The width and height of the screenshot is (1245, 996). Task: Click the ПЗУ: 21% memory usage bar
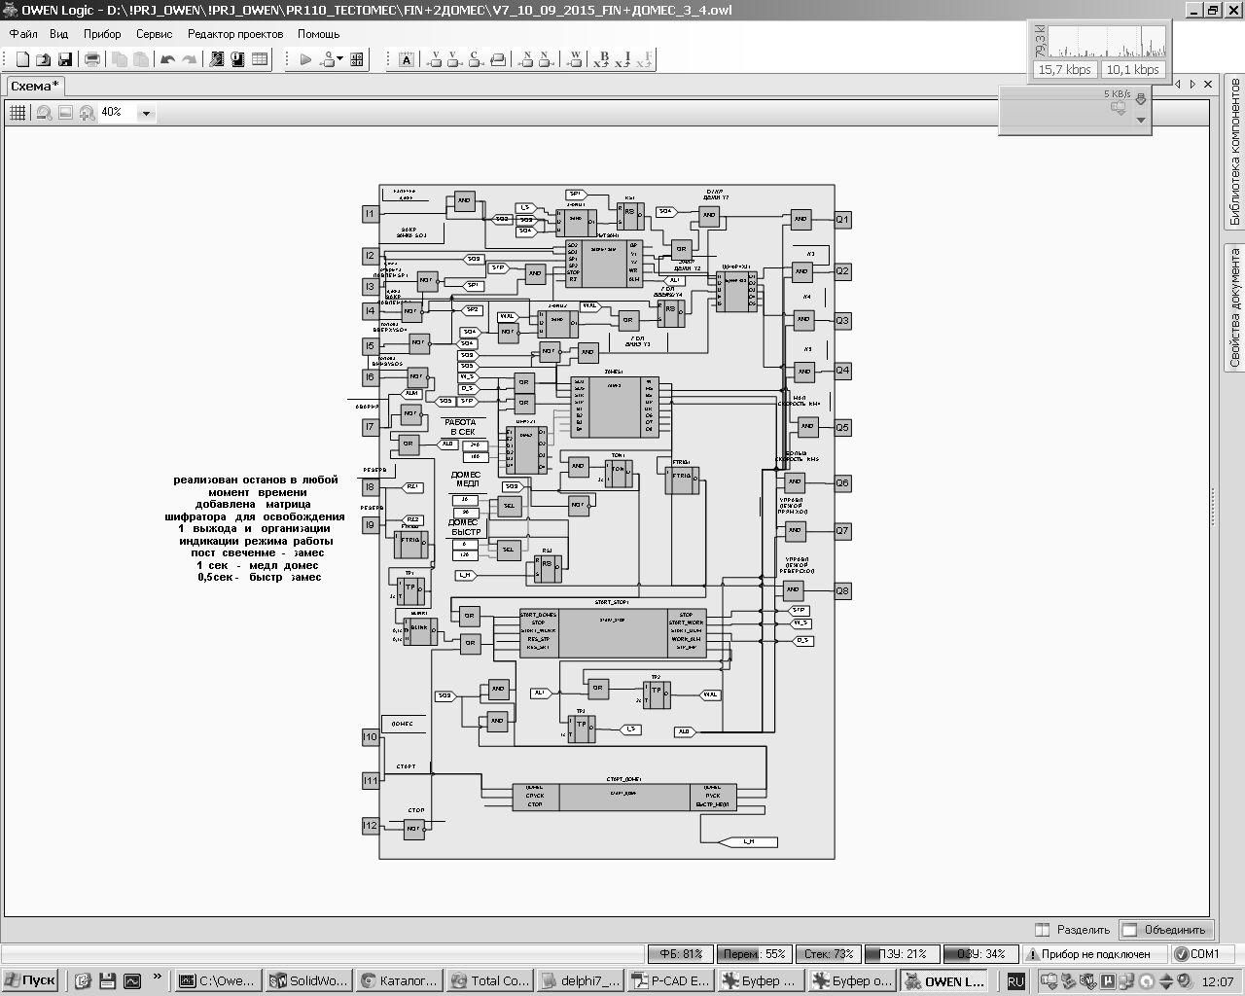pyautogui.click(x=902, y=954)
